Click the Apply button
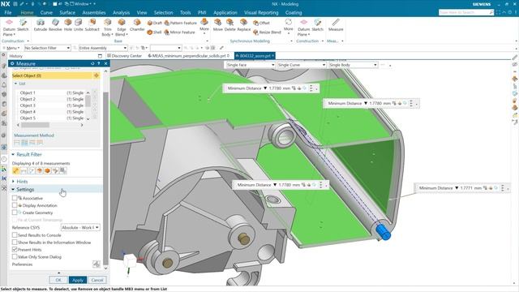The image size is (519, 292). click(x=78, y=280)
